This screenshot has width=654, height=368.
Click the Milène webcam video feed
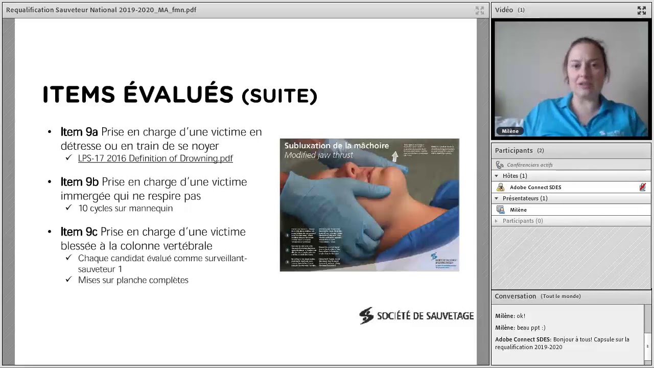pos(571,79)
